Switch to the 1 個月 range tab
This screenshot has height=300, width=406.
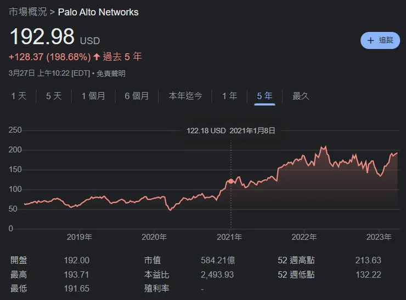click(x=93, y=96)
